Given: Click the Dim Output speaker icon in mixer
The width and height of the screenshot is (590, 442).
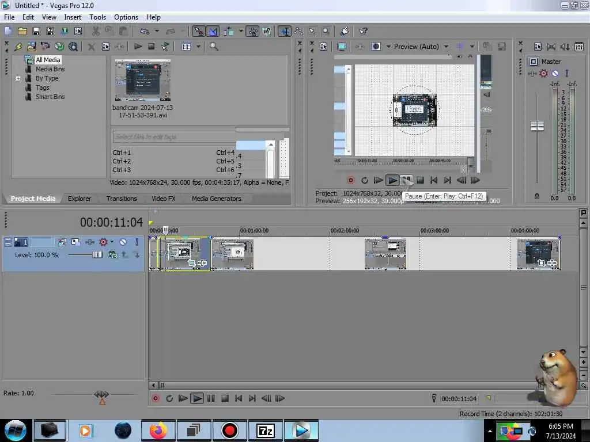Looking at the screenshot, I should (565, 47).
